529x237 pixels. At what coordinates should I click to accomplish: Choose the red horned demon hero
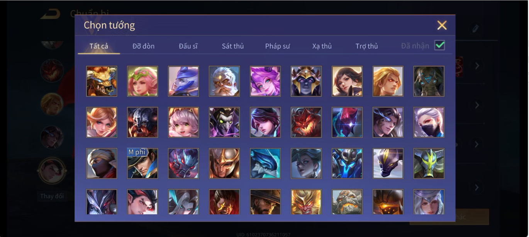[x=306, y=122]
